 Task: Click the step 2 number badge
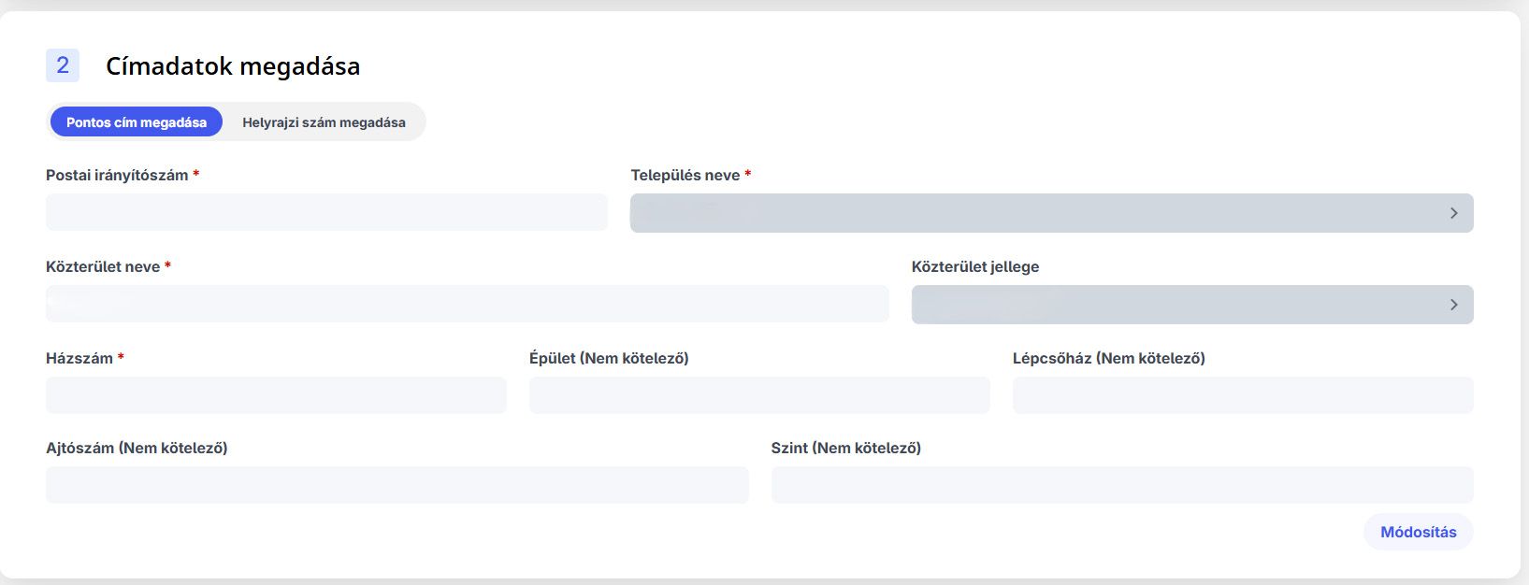[x=63, y=65]
